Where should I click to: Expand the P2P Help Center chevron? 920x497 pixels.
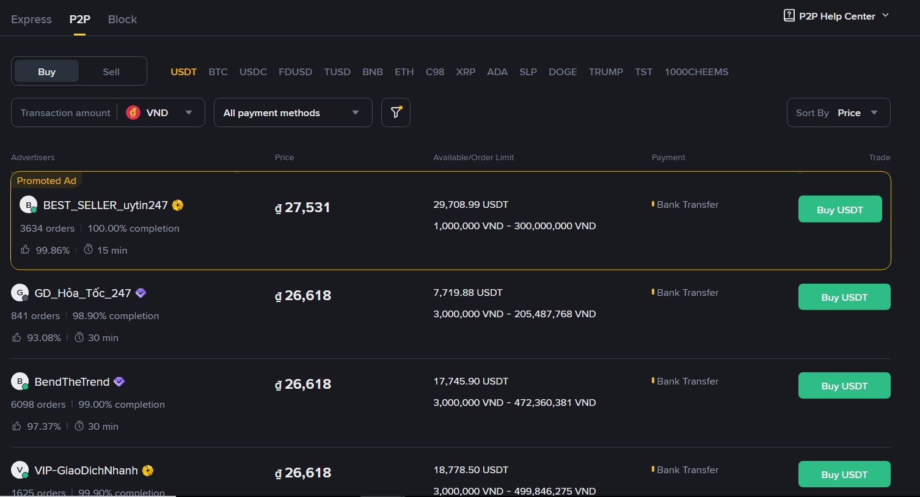point(885,16)
